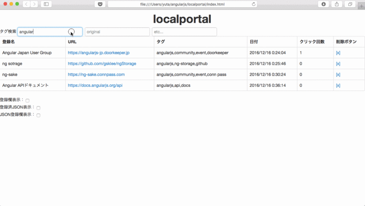Open the ng-sake.connpass.com link
365x206 pixels.
pyautogui.click(x=96, y=75)
